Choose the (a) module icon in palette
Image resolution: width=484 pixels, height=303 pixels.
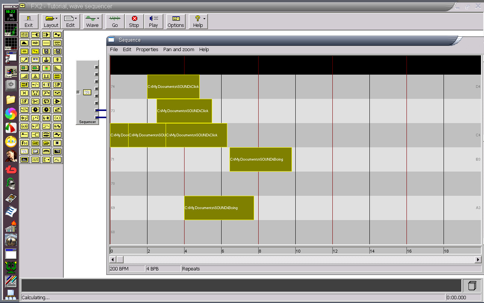point(57,118)
